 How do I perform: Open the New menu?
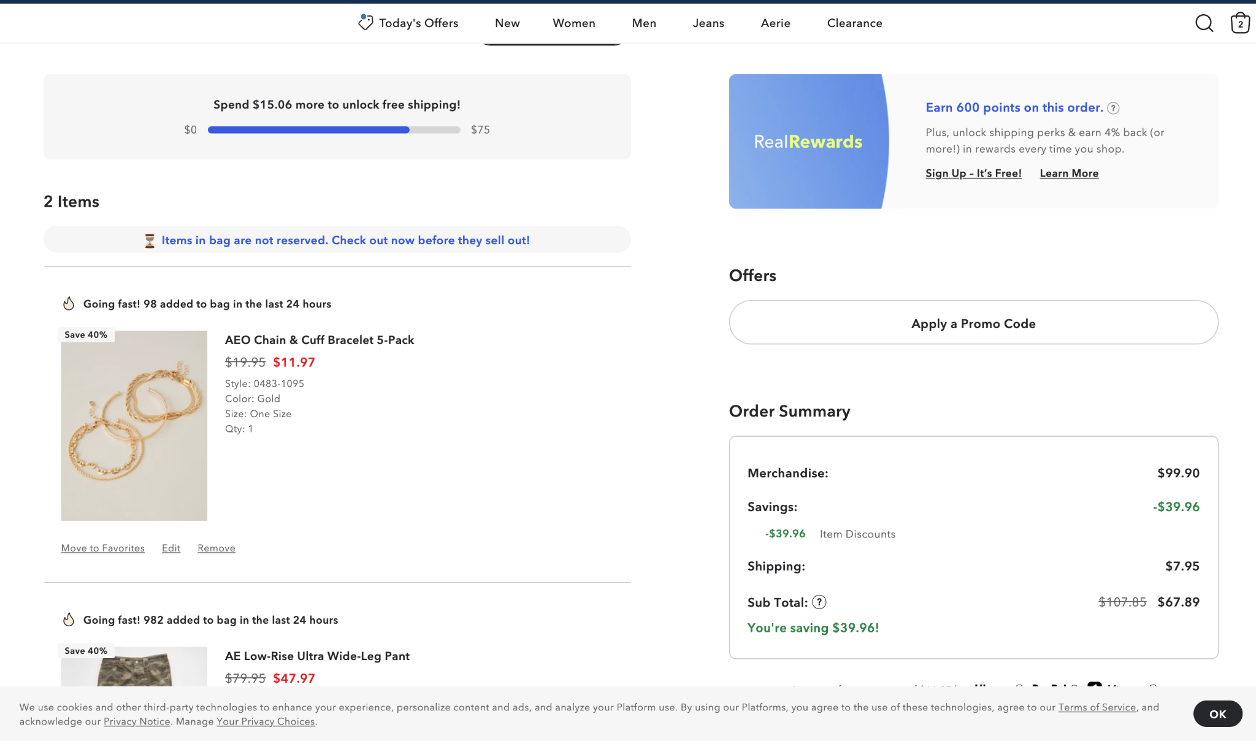click(x=507, y=23)
